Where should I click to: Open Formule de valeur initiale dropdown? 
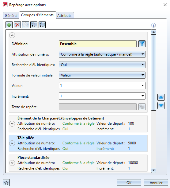click(x=102, y=75)
